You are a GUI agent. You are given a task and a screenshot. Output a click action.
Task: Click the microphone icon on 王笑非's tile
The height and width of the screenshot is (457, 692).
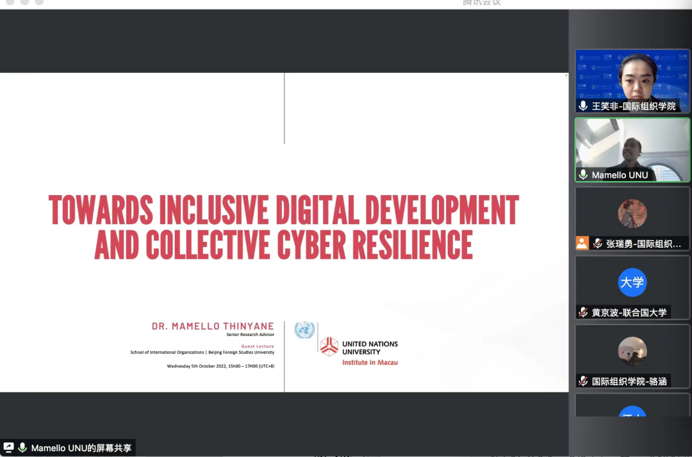point(583,106)
